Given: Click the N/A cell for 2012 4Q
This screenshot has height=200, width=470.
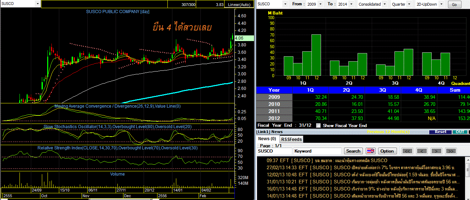Looking at the screenshot, I should tap(419, 118).
